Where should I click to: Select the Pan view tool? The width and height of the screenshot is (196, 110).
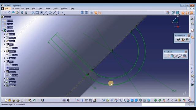pyautogui.click(x=112, y=100)
